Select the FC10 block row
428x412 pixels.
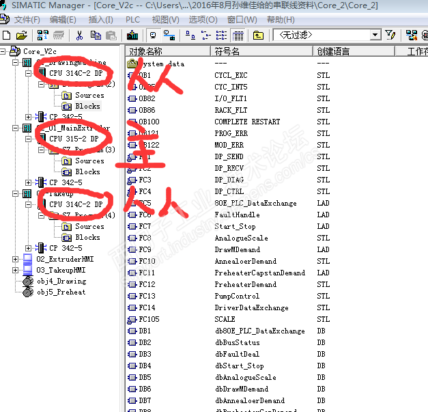pyautogui.click(x=147, y=261)
